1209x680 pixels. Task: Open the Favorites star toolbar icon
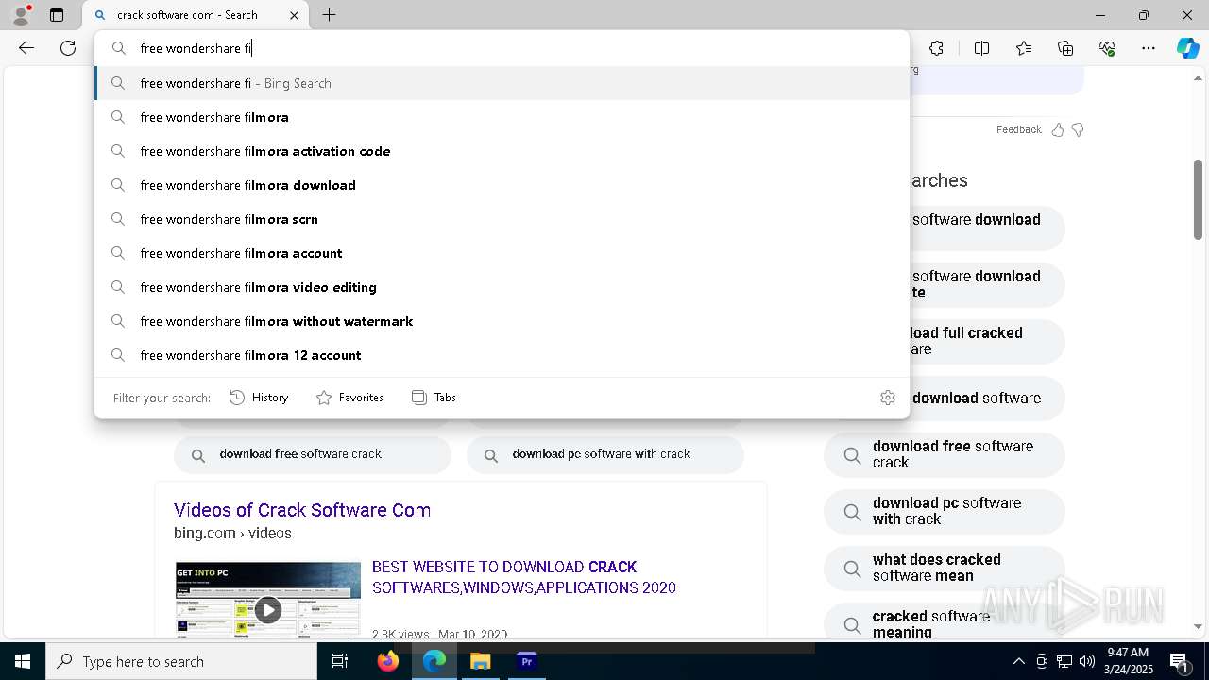1024,48
